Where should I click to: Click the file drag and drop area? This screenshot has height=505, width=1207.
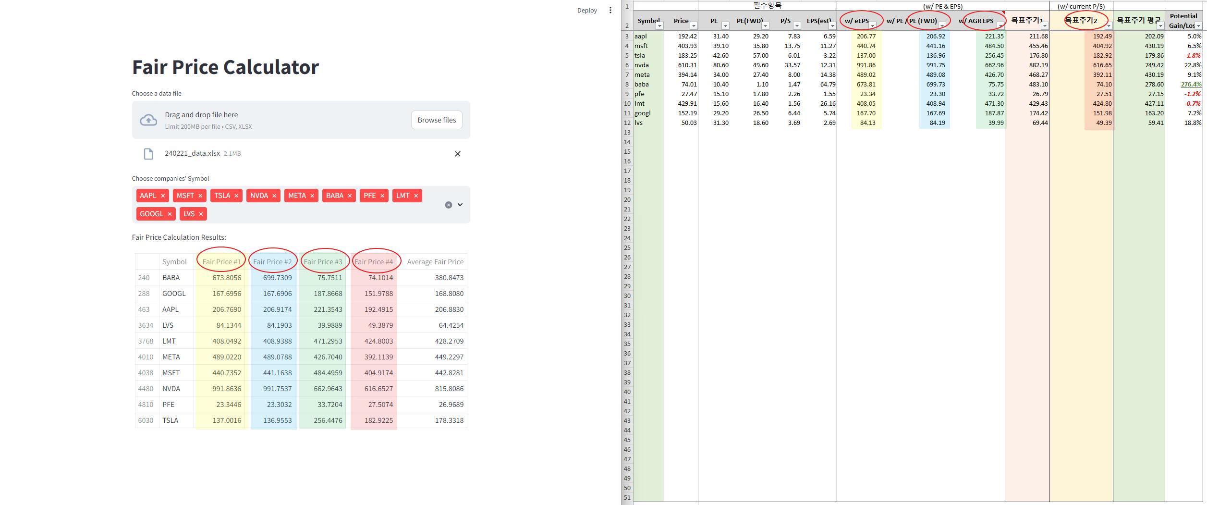(x=301, y=120)
